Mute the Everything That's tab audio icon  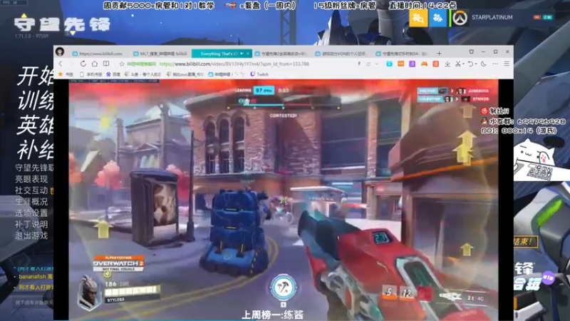(x=242, y=53)
